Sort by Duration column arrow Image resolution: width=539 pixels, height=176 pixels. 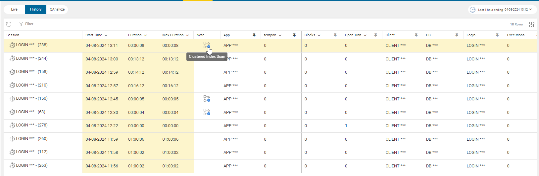[x=145, y=35]
